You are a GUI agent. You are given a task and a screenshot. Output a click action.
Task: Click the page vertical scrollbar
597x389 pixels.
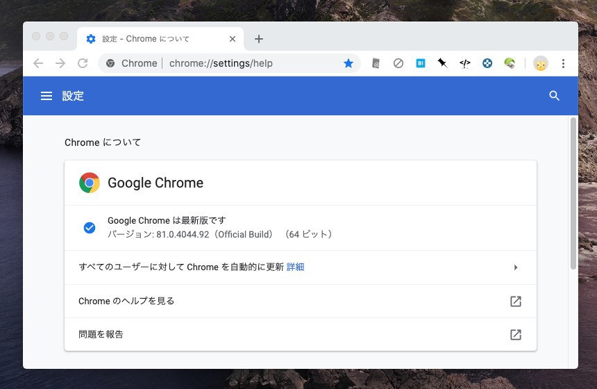[x=573, y=194]
